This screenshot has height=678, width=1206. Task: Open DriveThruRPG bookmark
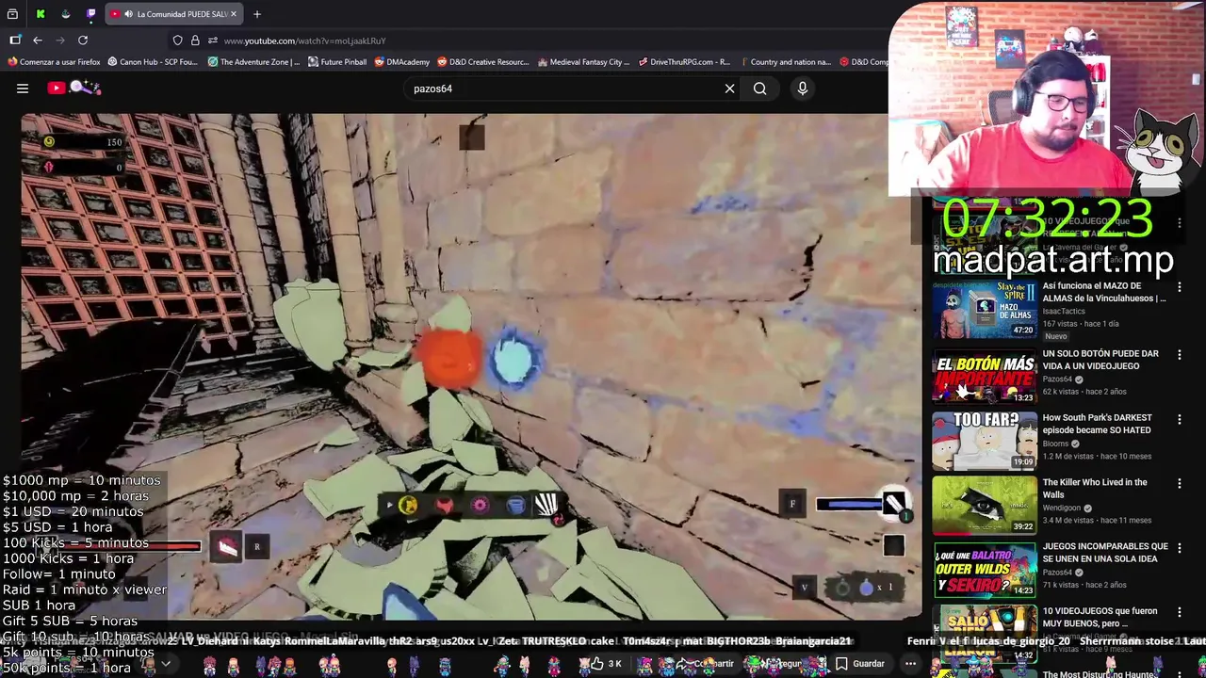(x=685, y=62)
